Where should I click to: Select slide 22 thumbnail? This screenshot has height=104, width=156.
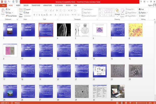click(100, 71)
